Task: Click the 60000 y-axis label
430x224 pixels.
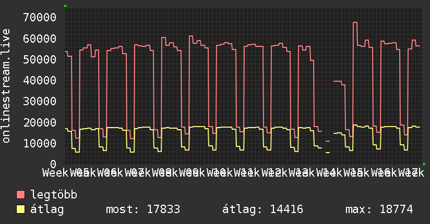Action: [x=40, y=39]
